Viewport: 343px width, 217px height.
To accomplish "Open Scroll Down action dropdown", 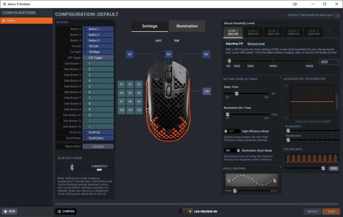I will click(98, 138).
